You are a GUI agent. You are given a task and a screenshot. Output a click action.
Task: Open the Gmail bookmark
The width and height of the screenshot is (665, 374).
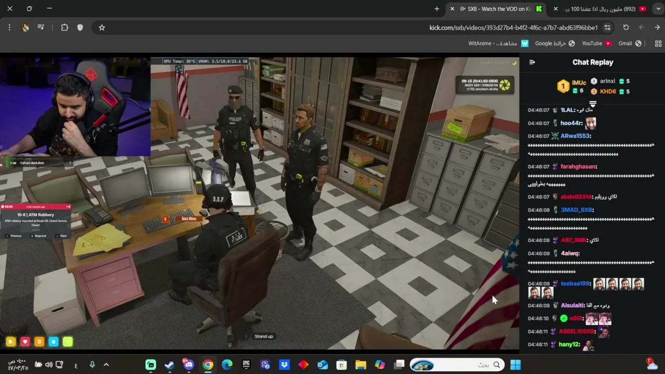pyautogui.click(x=630, y=44)
